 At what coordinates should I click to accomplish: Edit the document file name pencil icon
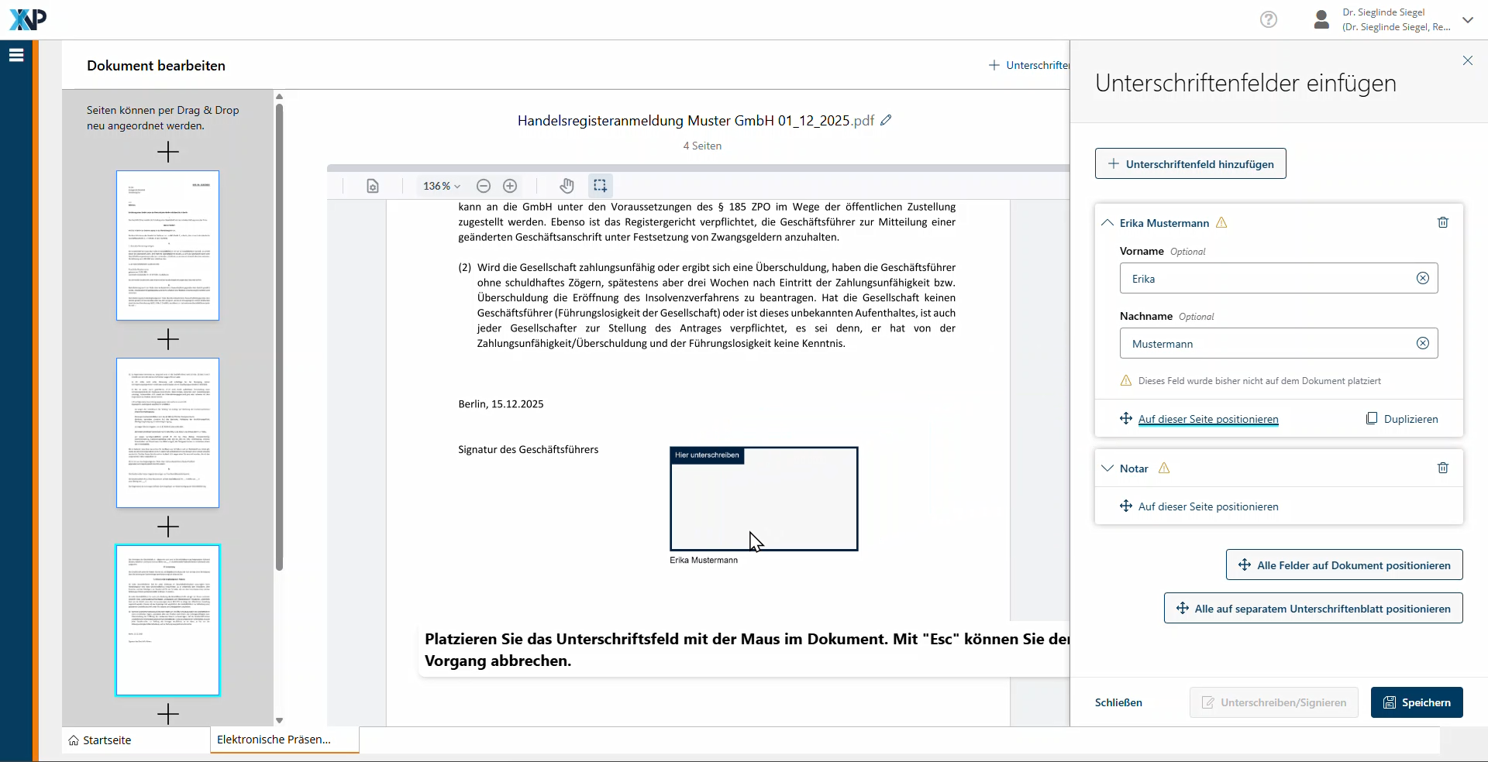click(886, 120)
